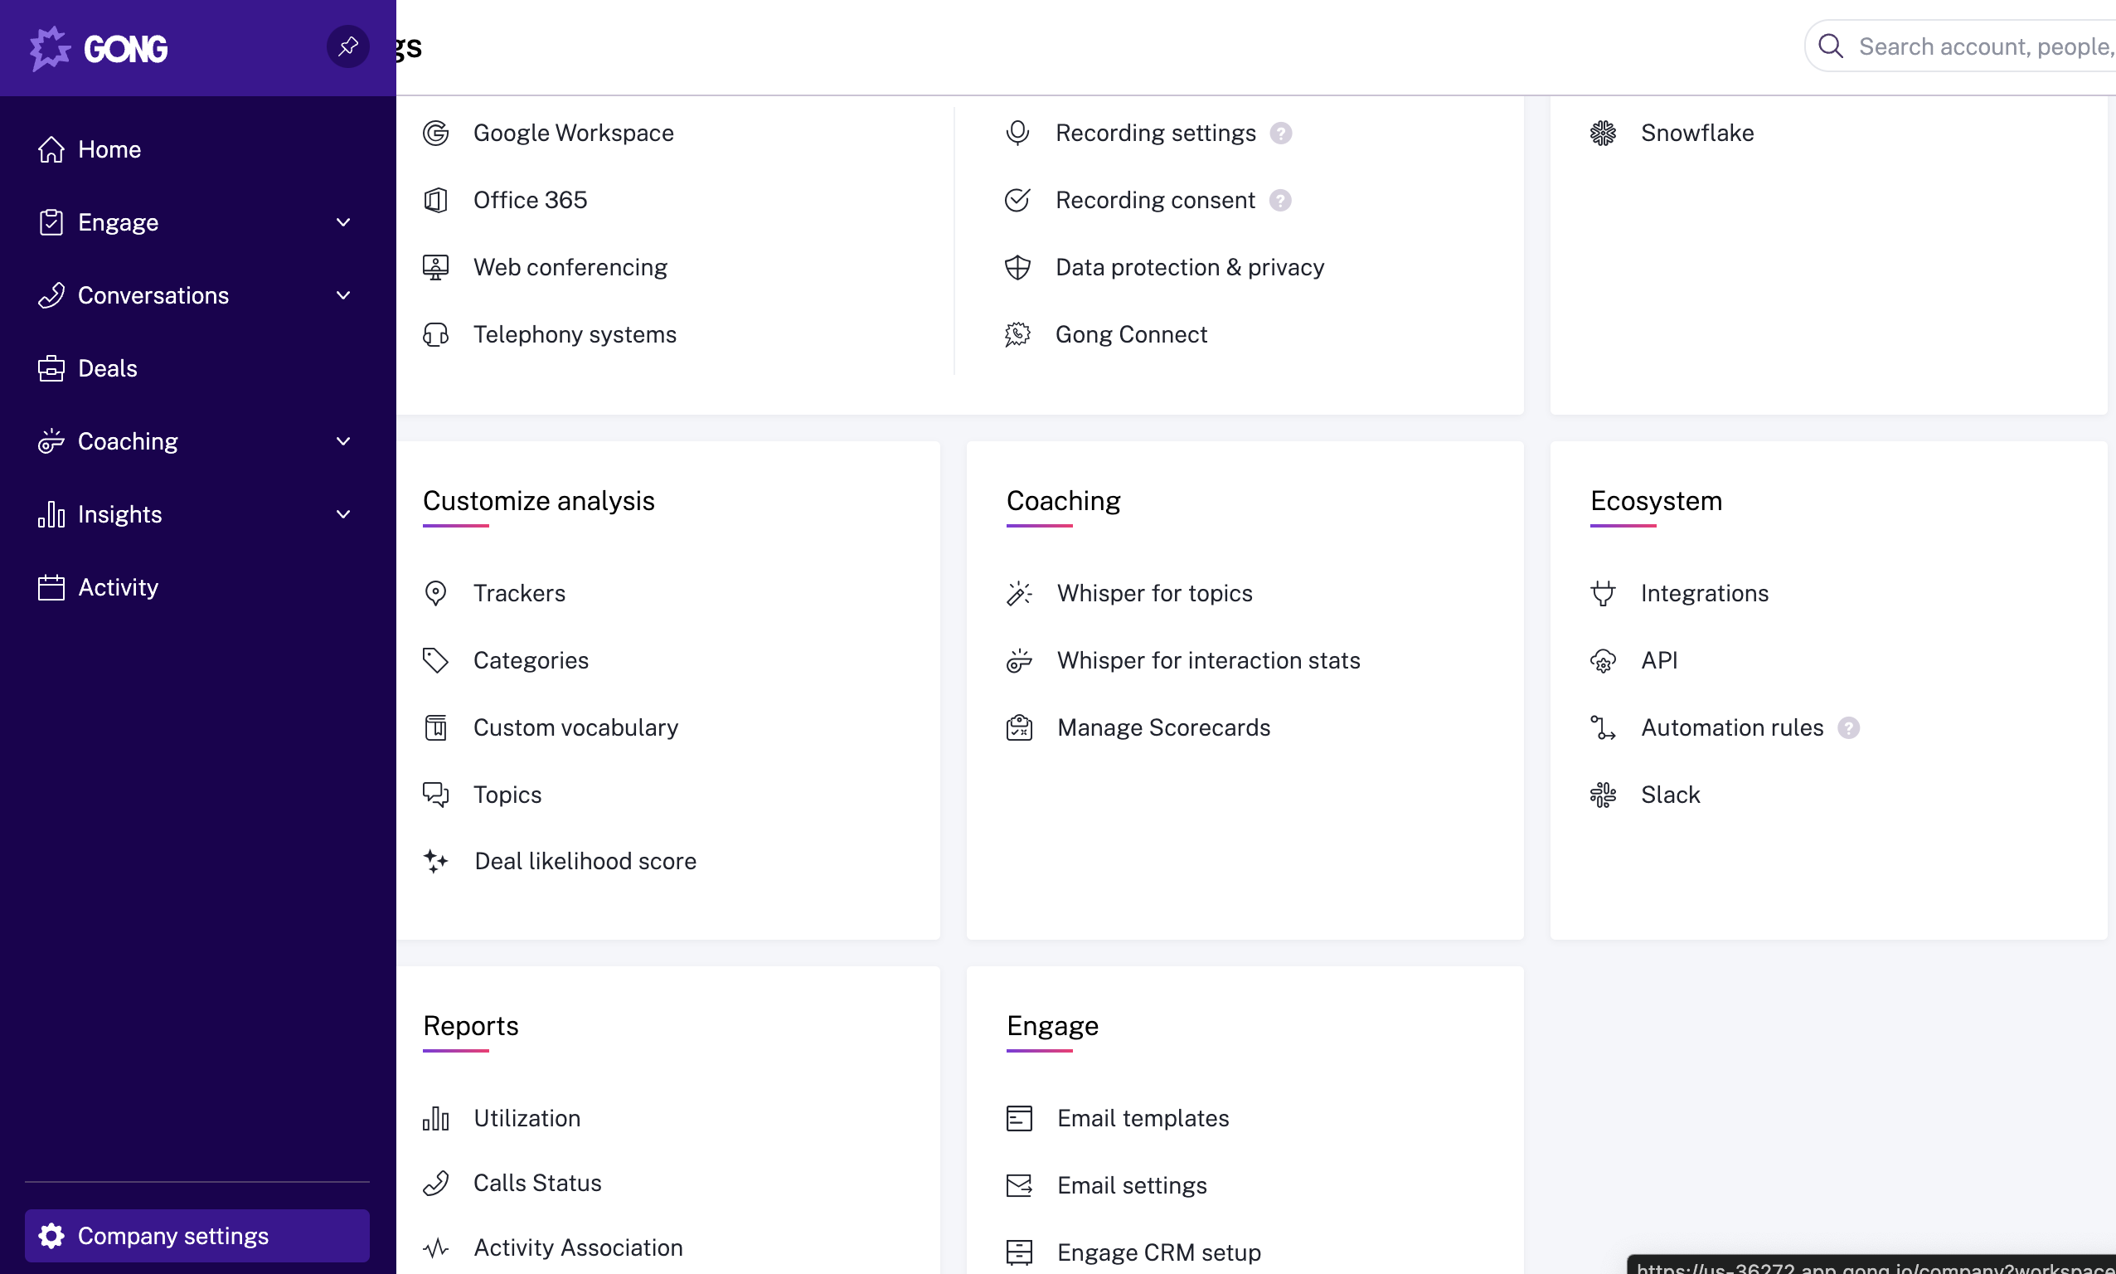Click the Snowflake icon
Image resolution: width=2116 pixels, height=1274 pixels.
point(1604,133)
